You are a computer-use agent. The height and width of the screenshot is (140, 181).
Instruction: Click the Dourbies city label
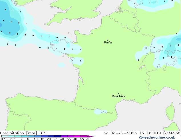[118, 96]
